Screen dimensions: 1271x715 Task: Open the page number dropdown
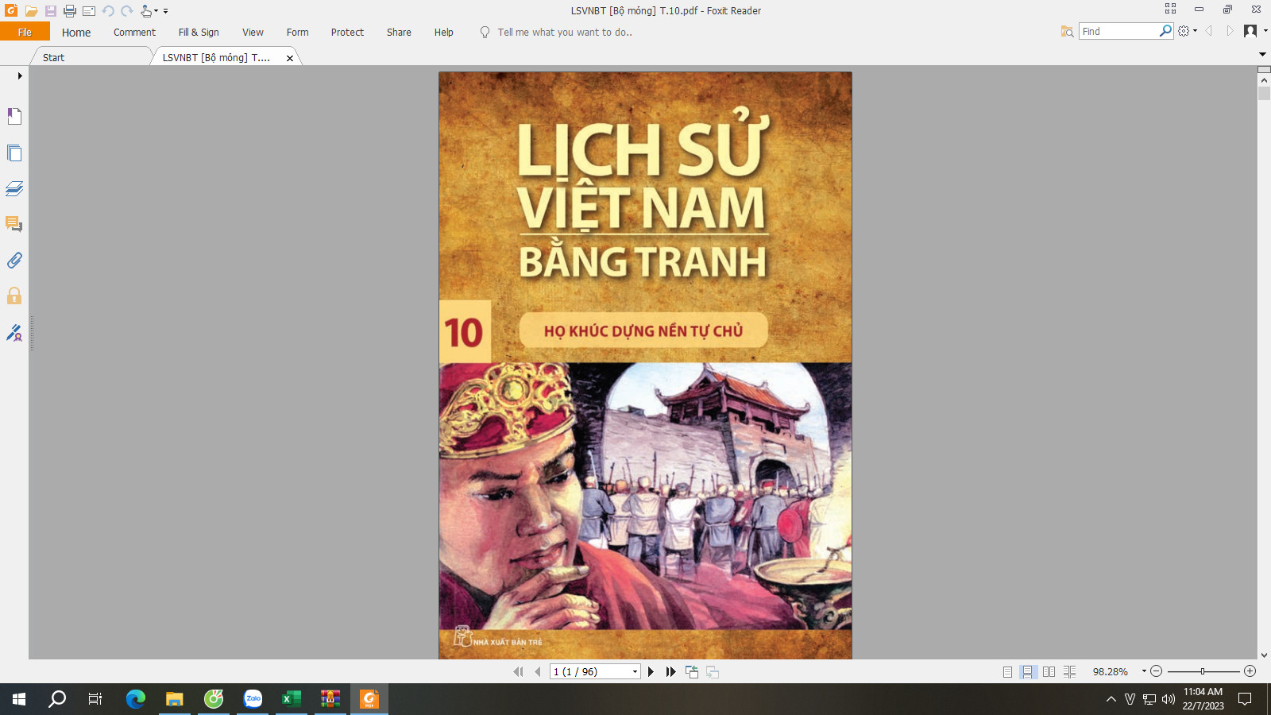[x=635, y=672]
